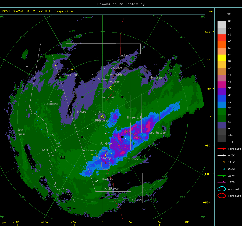
Task: Click the HighRiver label
Action: 112,189
